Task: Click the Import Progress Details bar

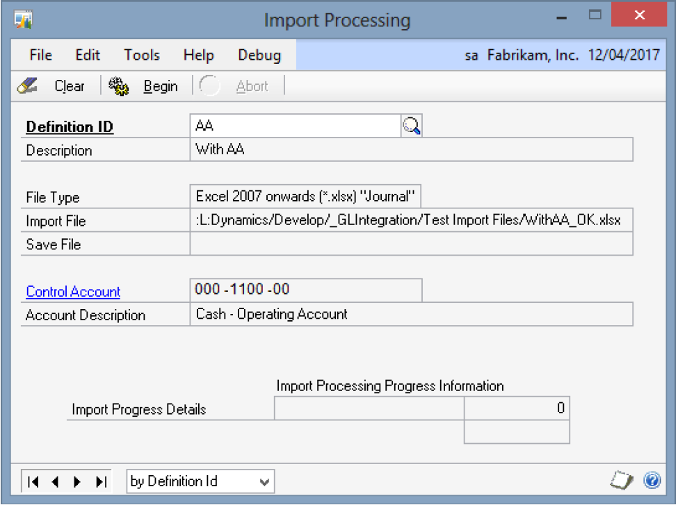Action: point(369,409)
